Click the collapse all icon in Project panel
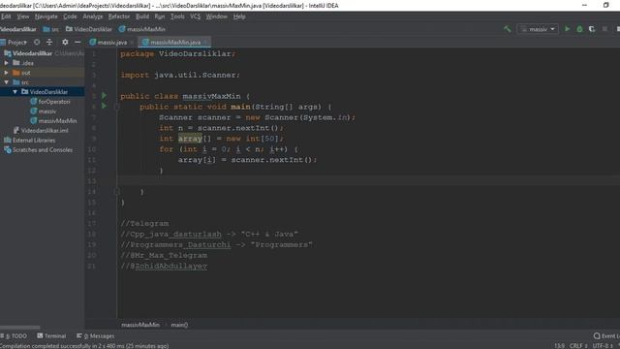The height and width of the screenshot is (349, 620). point(49,42)
